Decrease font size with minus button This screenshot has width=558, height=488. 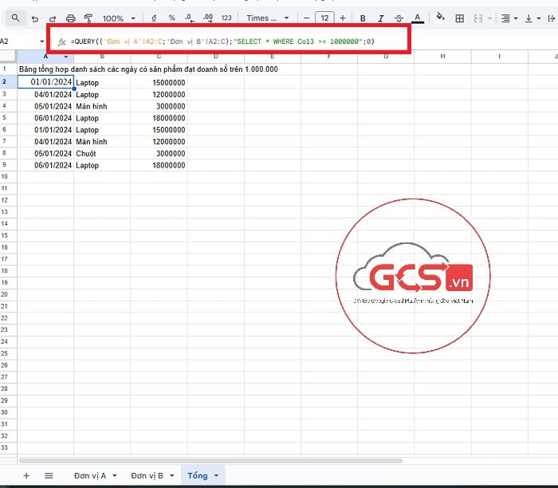pos(306,18)
